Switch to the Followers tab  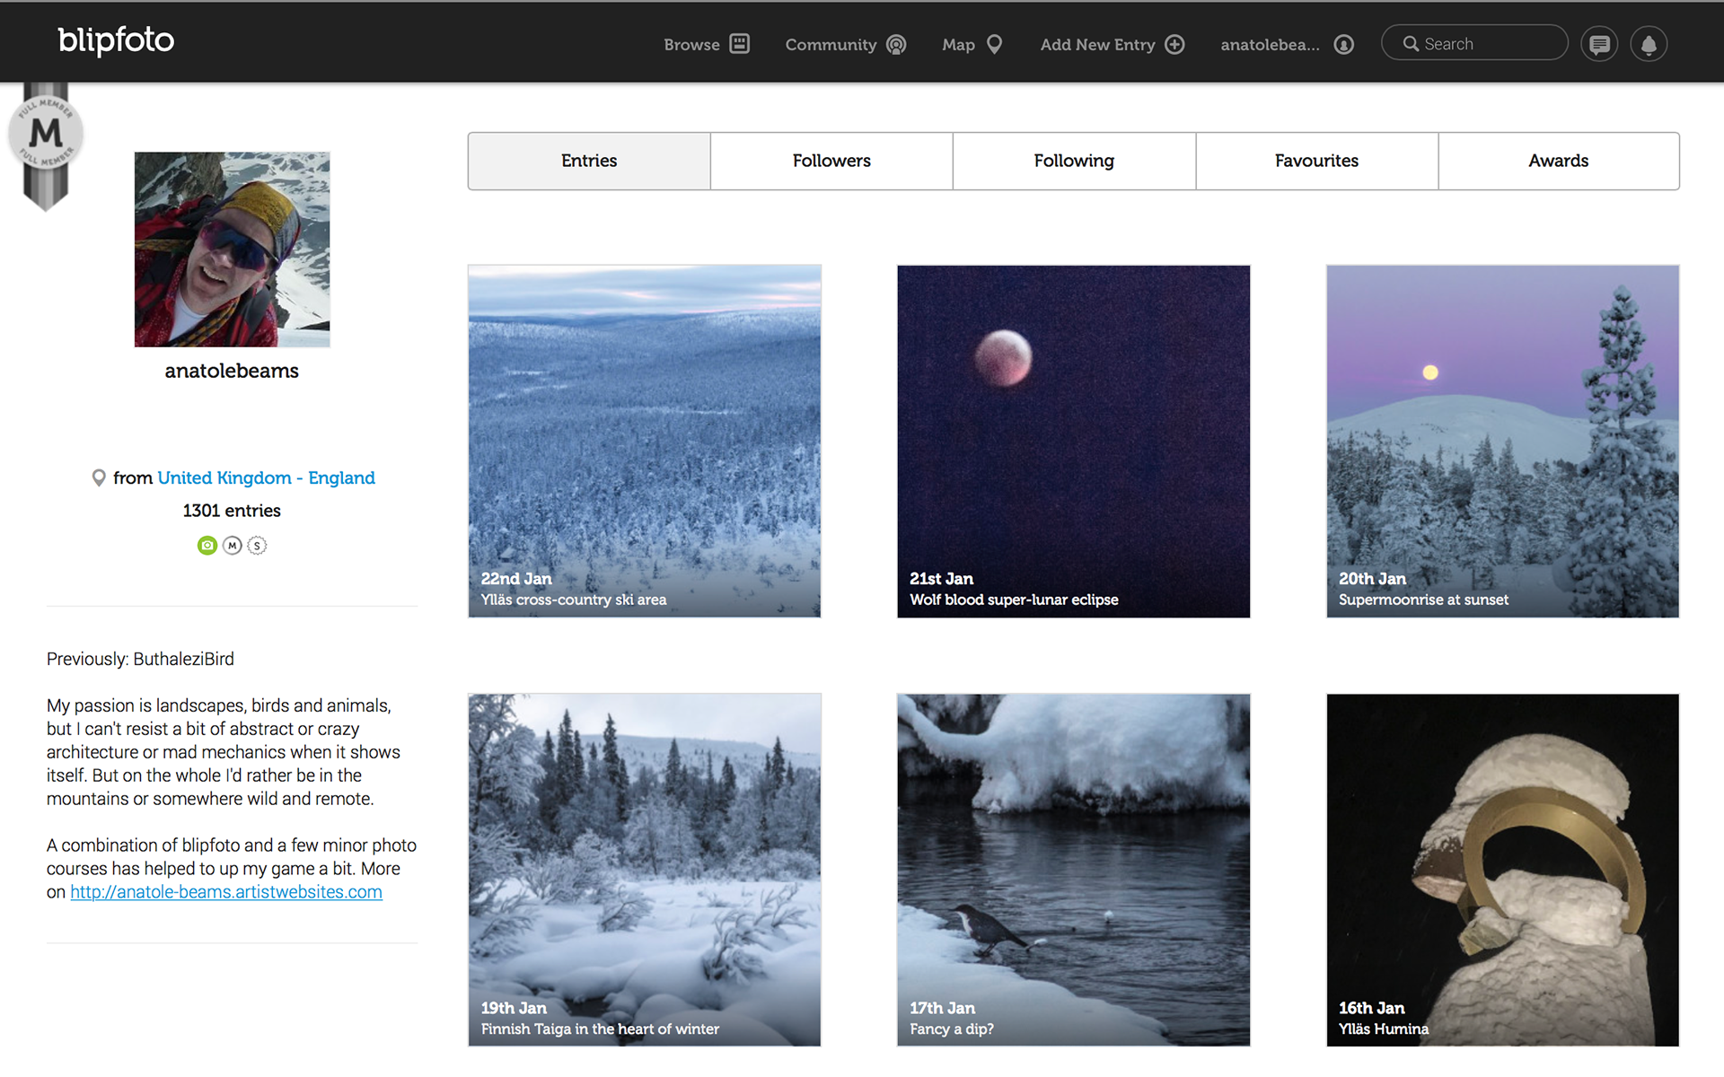(831, 161)
